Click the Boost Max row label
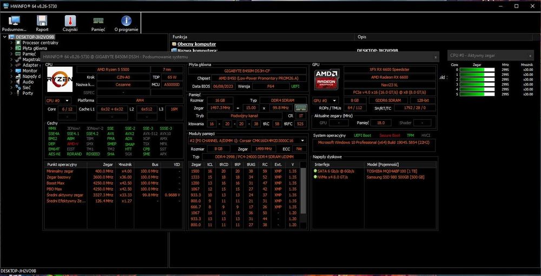The image size is (541, 276). click(x=56, y=183)
